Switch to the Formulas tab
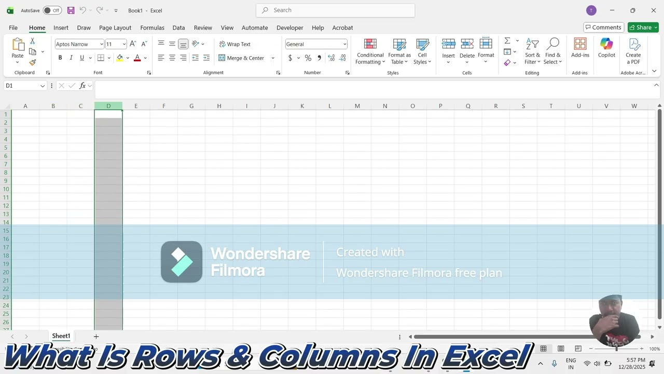664x374 pixels. [x=152, y=28]
